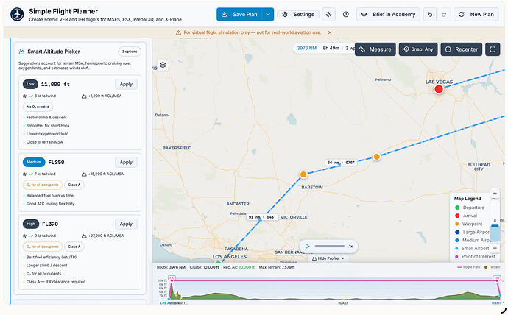Start a New Plan

point(476,15)
